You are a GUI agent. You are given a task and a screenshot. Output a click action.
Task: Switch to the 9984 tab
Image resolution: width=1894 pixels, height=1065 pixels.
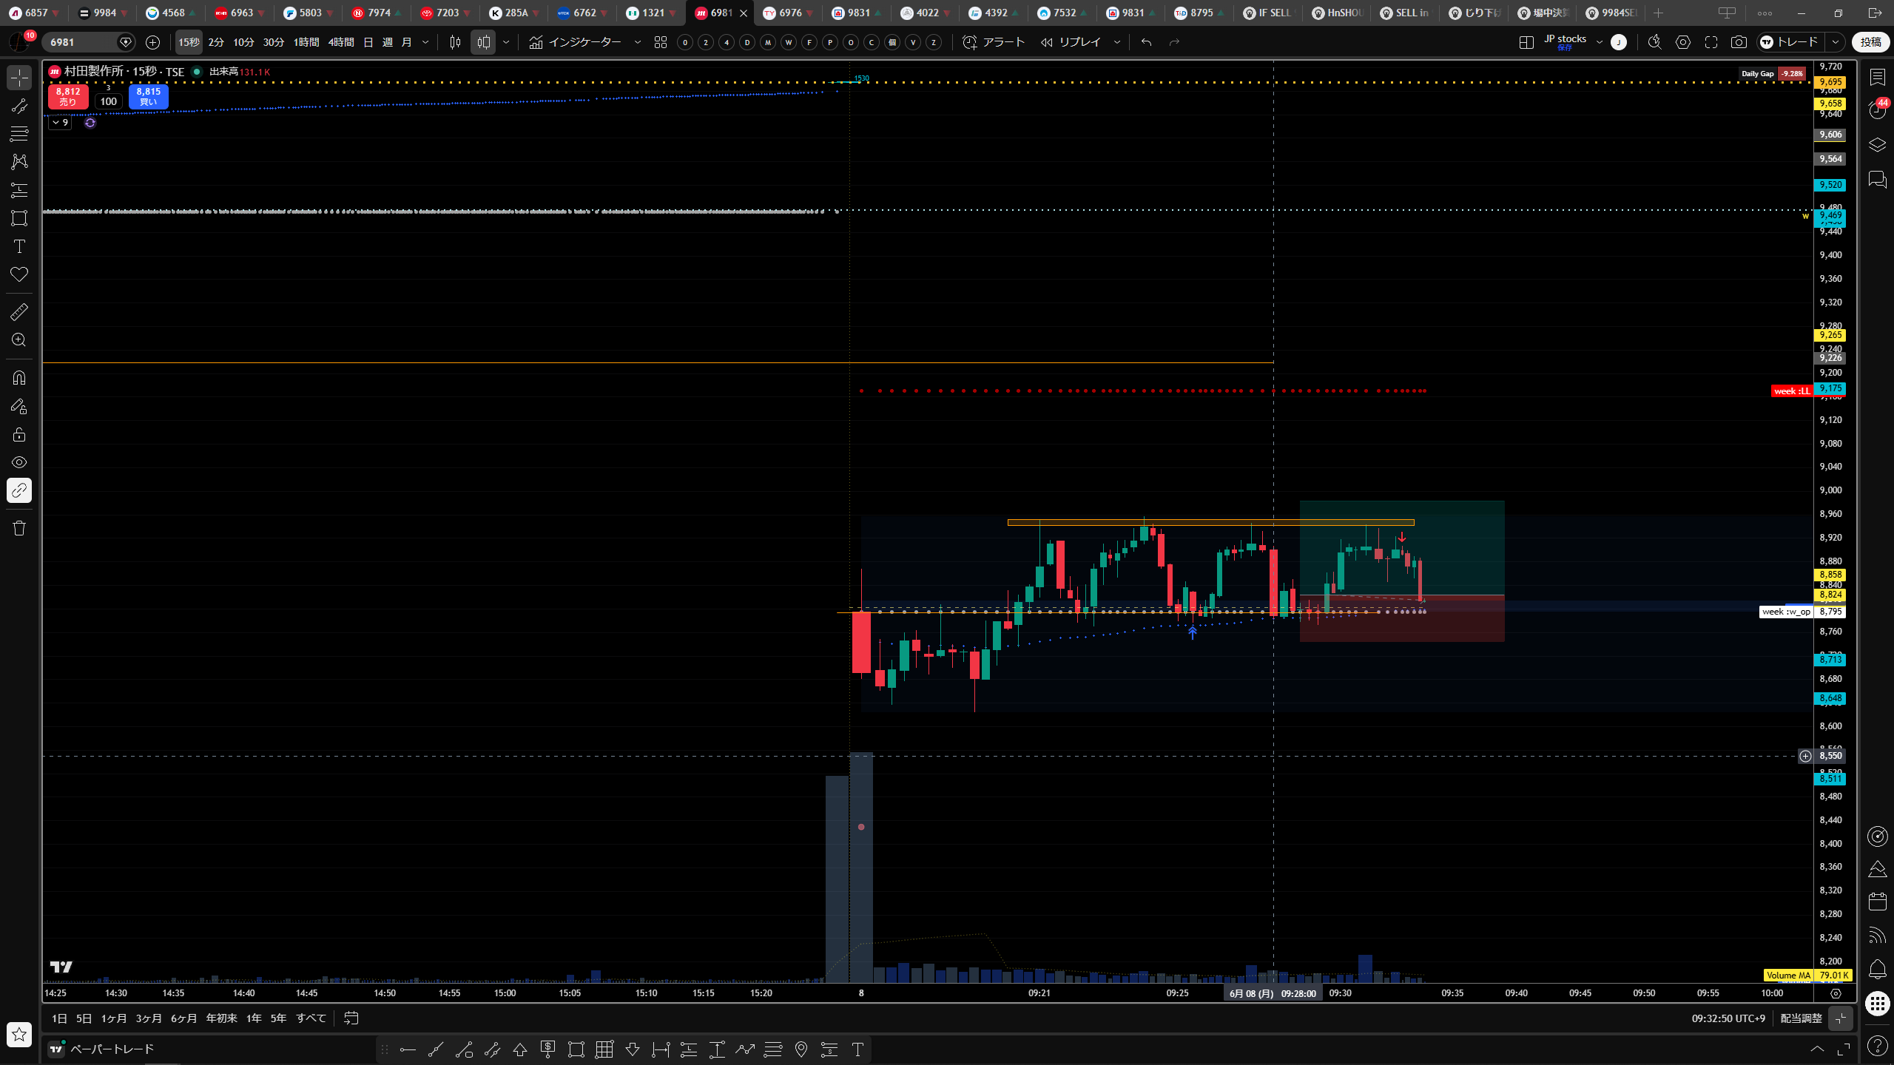point(102,13)
